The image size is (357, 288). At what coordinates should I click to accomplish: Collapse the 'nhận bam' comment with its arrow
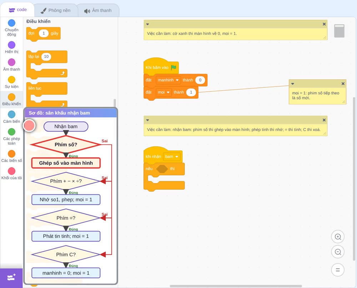(147, 120)
